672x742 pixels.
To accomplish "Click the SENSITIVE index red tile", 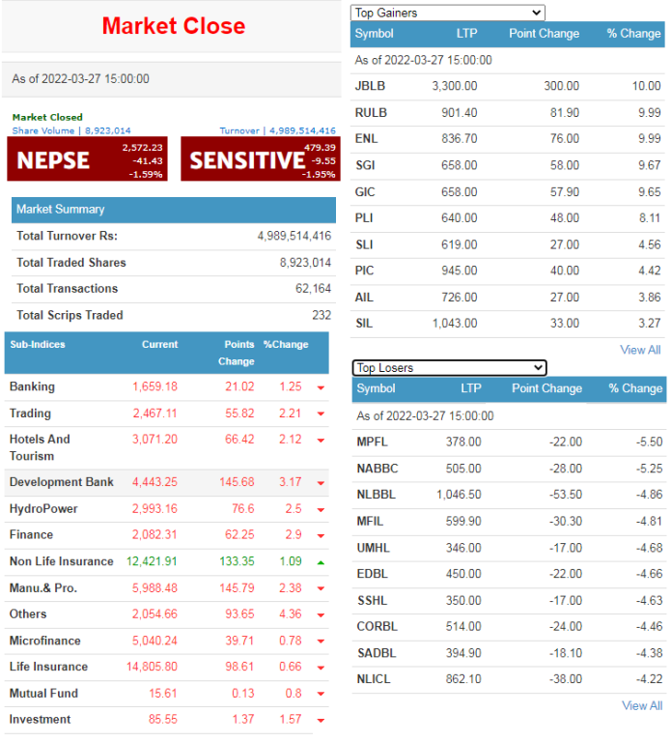I will click(x=261, y=159).
